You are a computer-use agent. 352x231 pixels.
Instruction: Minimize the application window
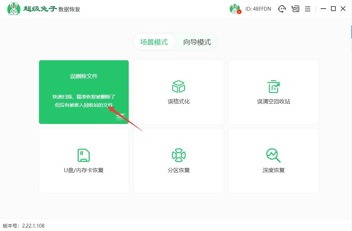point(323,9)
